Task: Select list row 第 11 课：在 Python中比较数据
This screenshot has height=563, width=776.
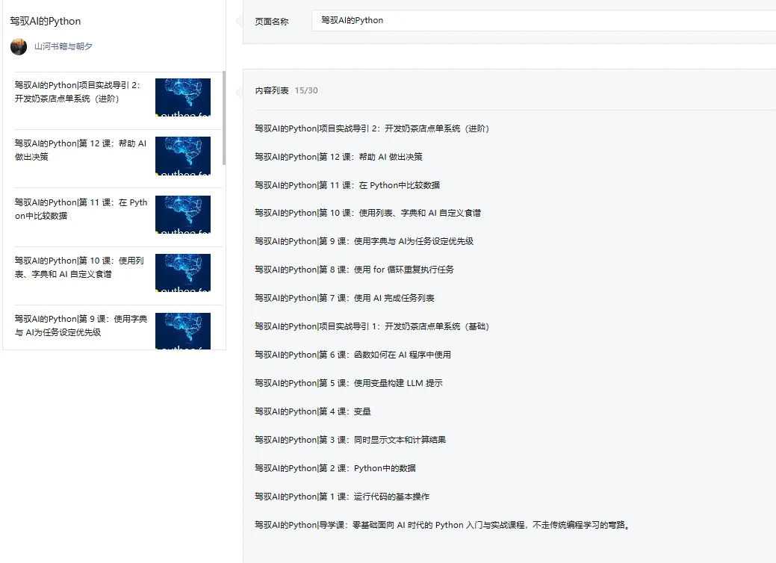Action: pos(347,185)
